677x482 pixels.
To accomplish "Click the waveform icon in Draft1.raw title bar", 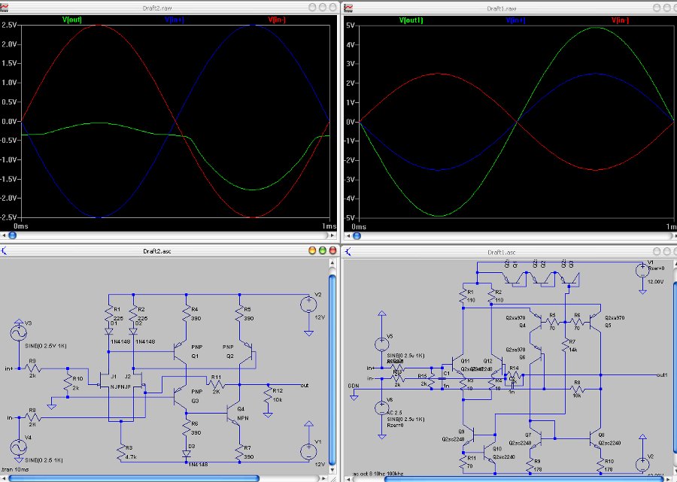I will 348,8.
